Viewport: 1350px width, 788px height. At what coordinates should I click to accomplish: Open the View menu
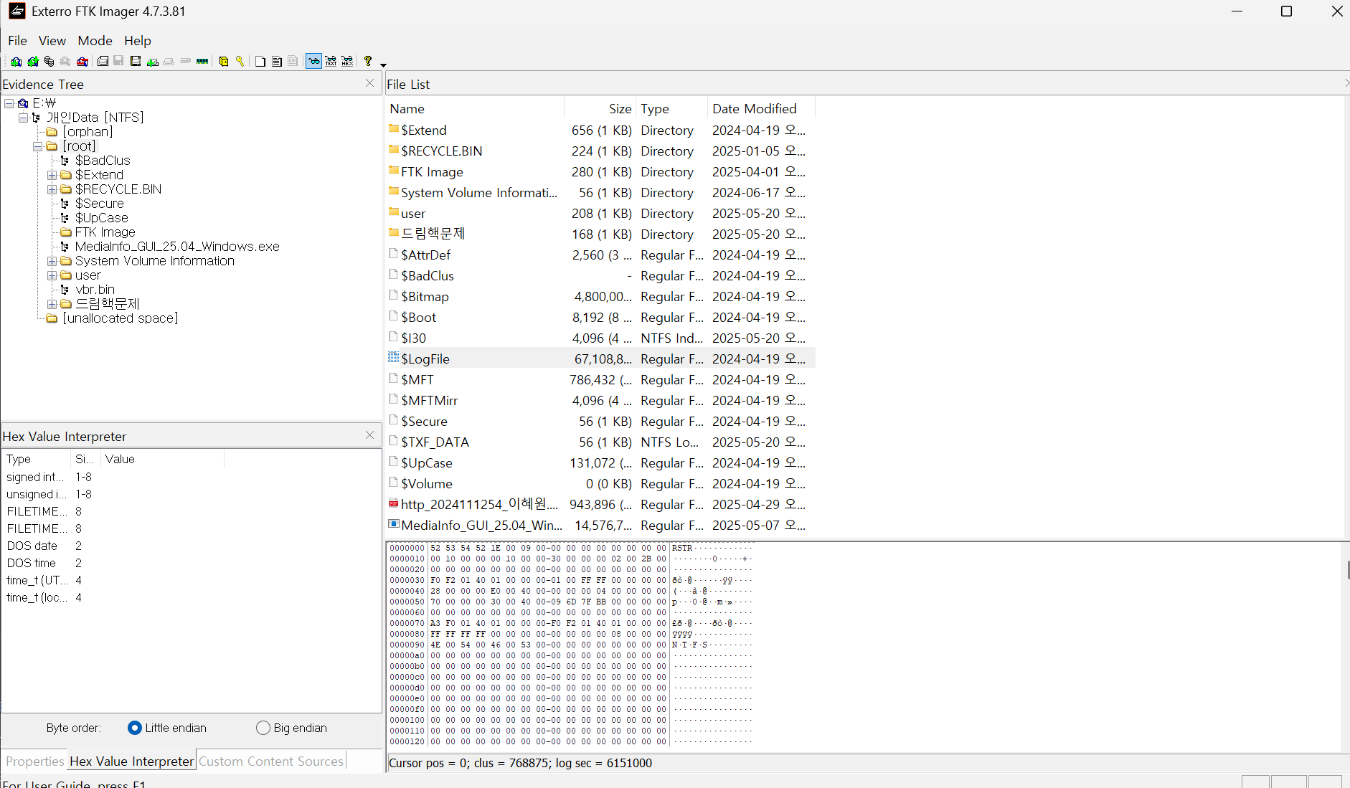pos(52,41)
